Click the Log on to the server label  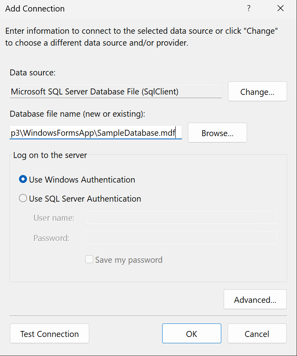50,155
